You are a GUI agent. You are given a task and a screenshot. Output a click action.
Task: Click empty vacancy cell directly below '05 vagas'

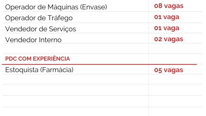175,79
